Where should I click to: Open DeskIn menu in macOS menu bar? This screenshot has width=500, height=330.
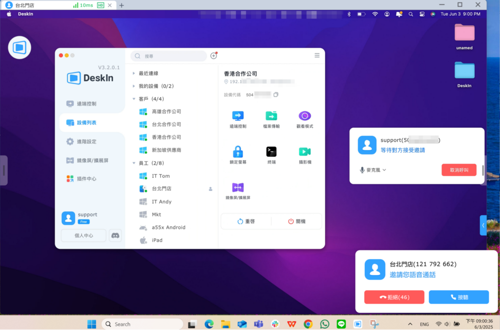(x=25, y=14)
